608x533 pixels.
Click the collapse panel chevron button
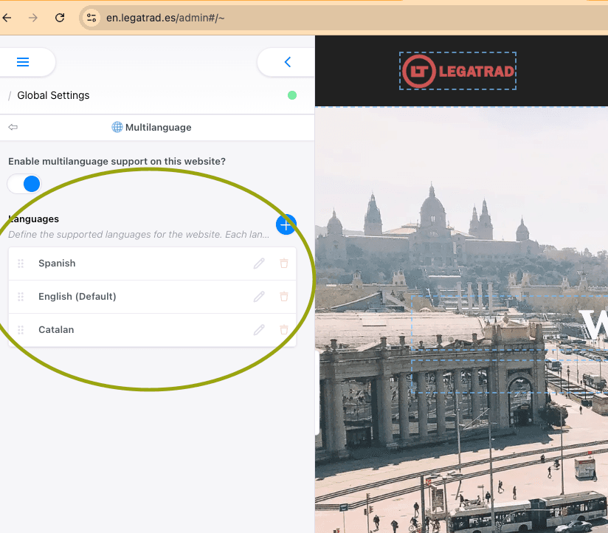(287, 63)
